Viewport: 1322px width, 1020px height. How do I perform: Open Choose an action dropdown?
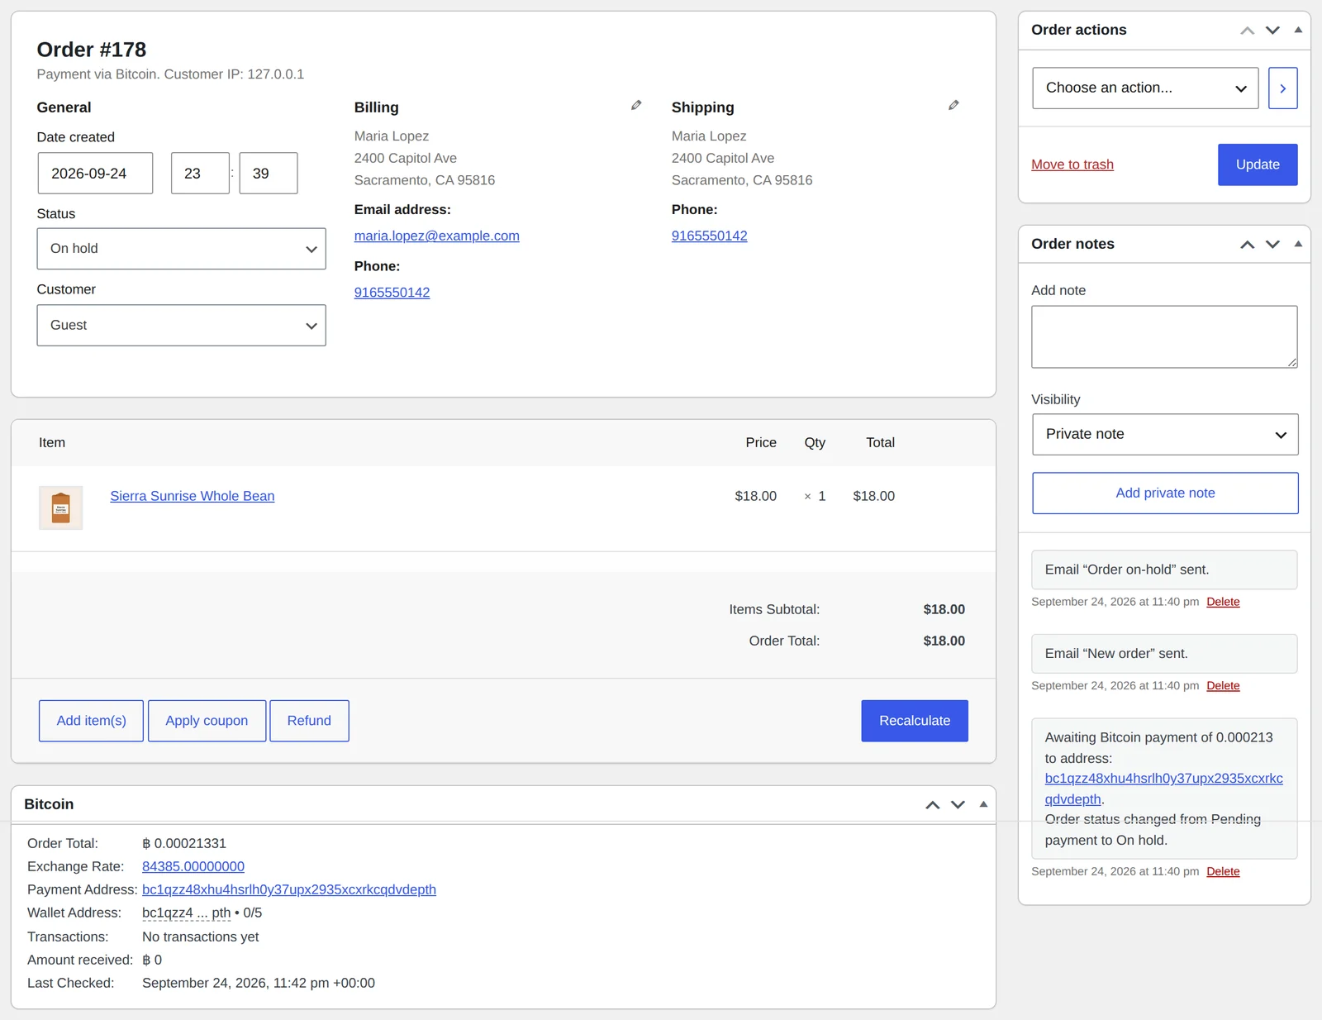[1145, 88]
